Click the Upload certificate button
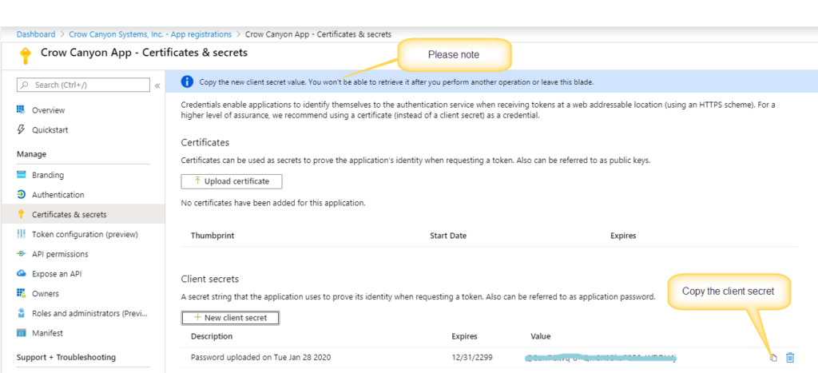This screenshot has height=373, width=818. point(232,181)
